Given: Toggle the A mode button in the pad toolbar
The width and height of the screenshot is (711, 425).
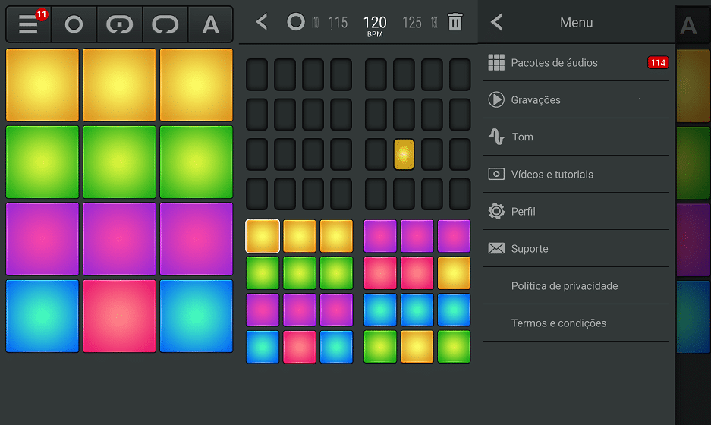Looking at the screenshot, I should (x=210, y=25).
